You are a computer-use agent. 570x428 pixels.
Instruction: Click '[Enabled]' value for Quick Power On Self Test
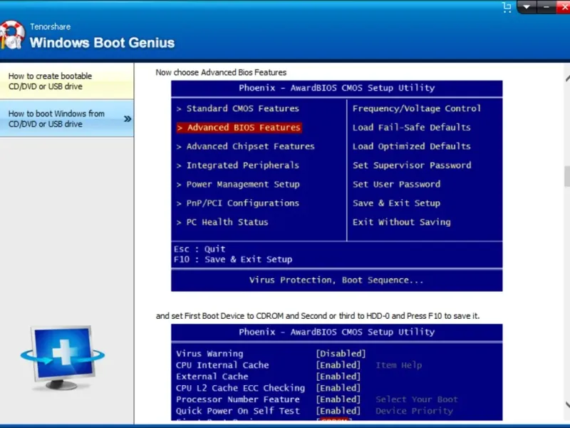[338, 411]
